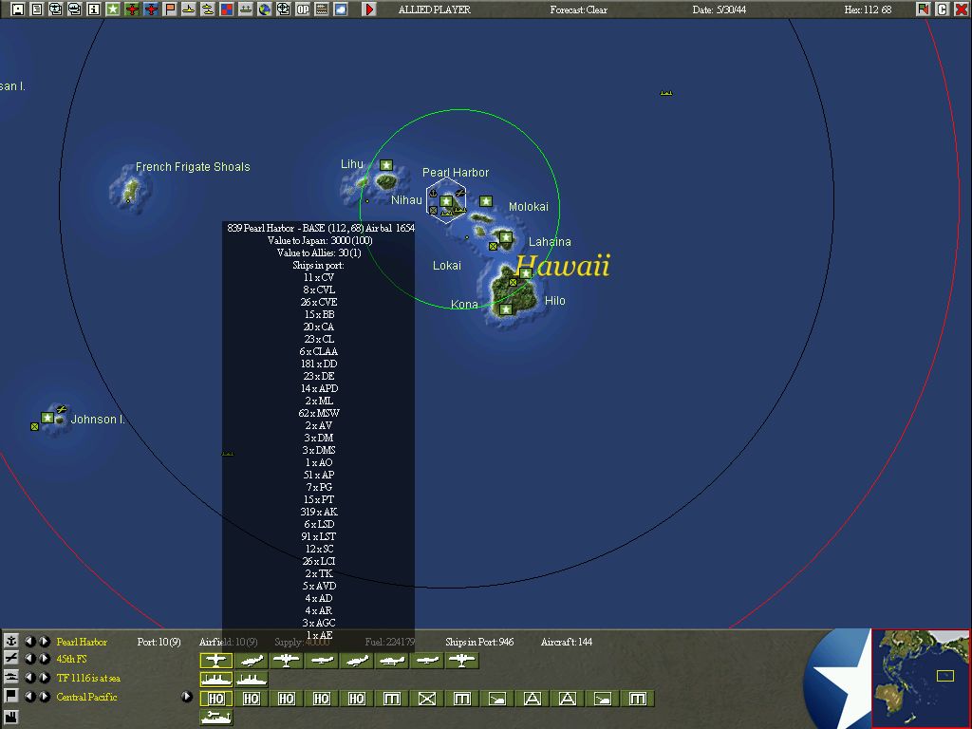
Task: Open the document report icon in toolbar
Action: click(37, 9)
